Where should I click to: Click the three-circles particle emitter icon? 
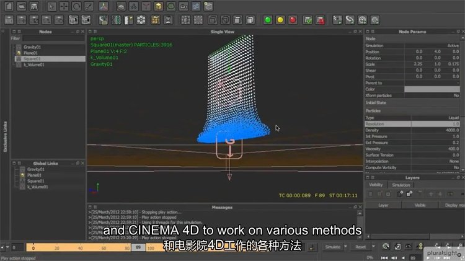133,6
